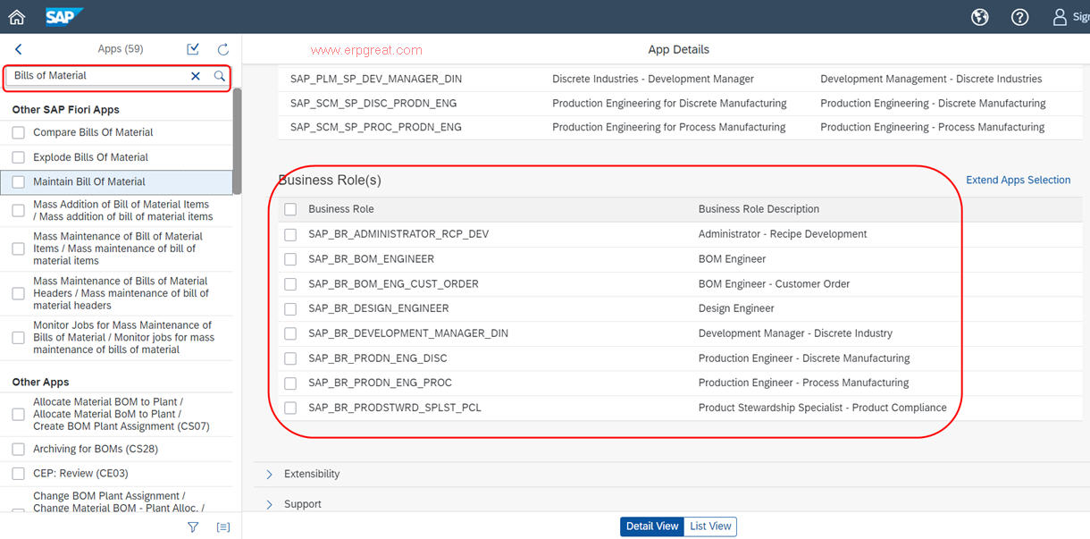
Task: Open the filter funnel icon
Action: point(193,527)
